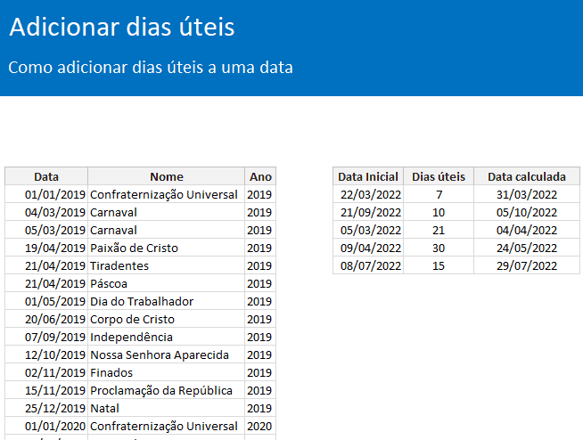Select the 'Ano' column header
The width and height of the screenshot is (583, 440).
coord(260,176)
